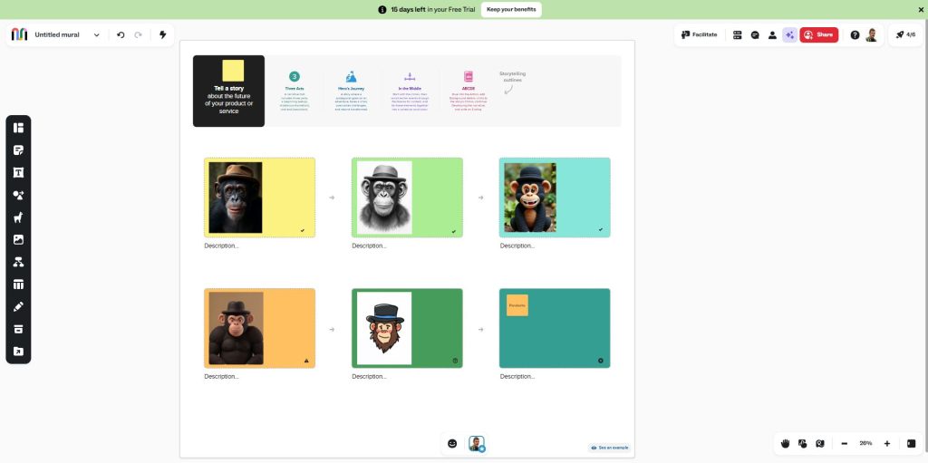This screenshot has height=463, width=928.
Task: Select the sticky note tool in sidebar
Action: [x=18, y=150]
